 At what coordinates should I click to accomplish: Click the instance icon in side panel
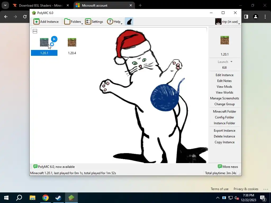pos(224,40)
